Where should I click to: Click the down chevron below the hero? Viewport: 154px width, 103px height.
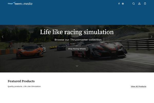(x=77, y=66)
